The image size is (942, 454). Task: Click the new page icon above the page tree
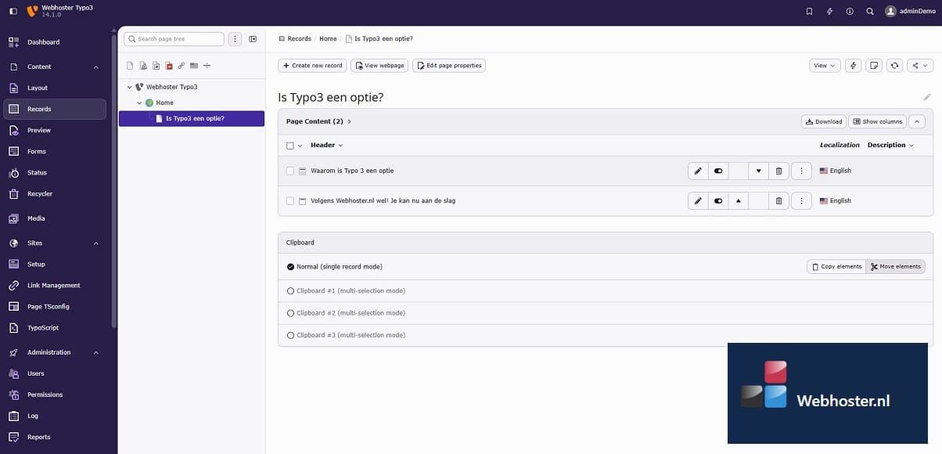click(x=130, y=66)
